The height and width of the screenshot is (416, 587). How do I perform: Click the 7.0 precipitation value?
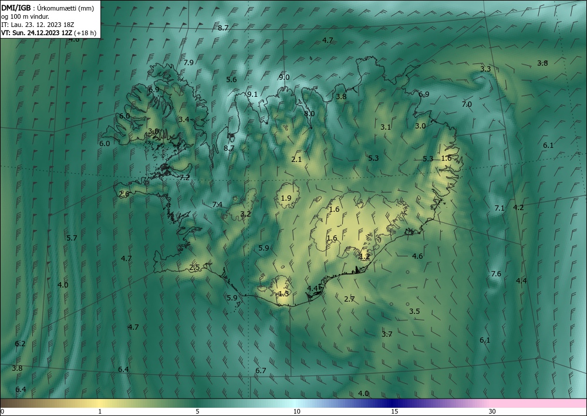tap(467, 104)
